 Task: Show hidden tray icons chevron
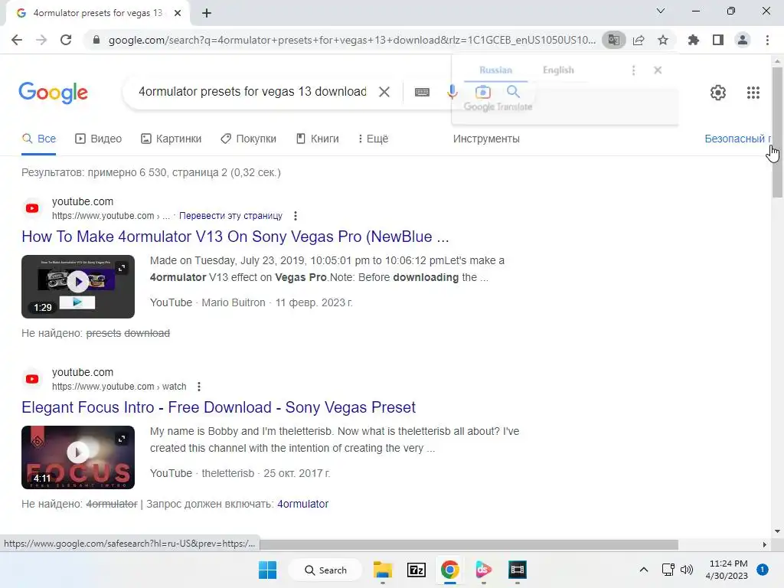pos(644,570)
